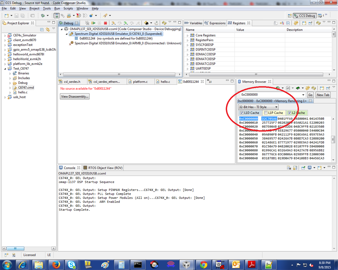Click Continuous Refresh icon in Memory Browser
Viewport: 338px width, 270px height.
314,88
